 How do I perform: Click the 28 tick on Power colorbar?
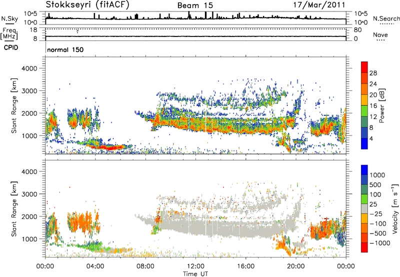tap(373, 73)
